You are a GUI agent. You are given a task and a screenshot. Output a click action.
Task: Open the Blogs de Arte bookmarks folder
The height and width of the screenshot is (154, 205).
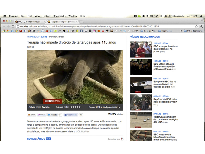coord(148,31)
